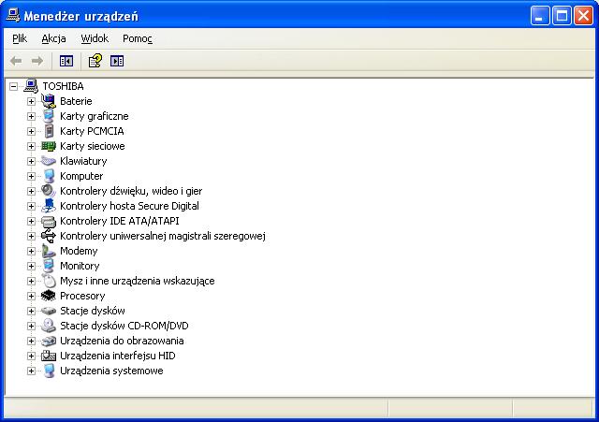
Task: Click the sound controllers speaker icon
Action: [x=49, y=191]
